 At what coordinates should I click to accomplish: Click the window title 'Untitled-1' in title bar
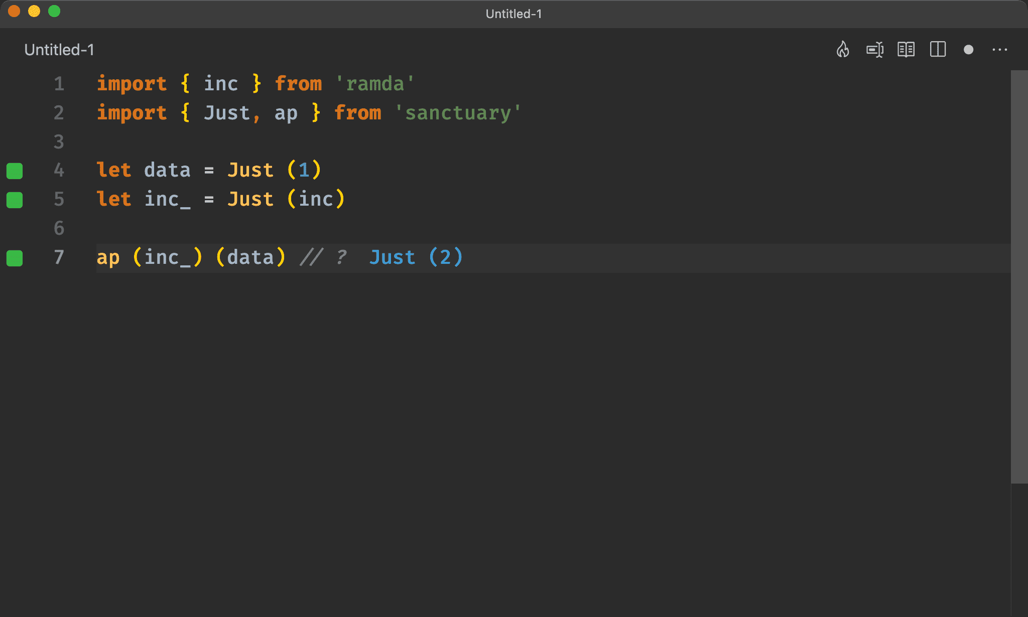click(513, 14)
